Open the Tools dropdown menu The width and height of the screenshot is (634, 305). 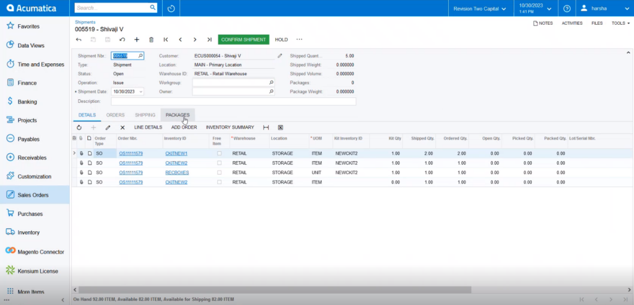[620, 24]
